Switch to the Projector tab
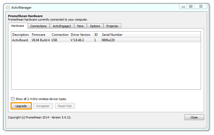214x135 pixels. [x=112, y=26]
